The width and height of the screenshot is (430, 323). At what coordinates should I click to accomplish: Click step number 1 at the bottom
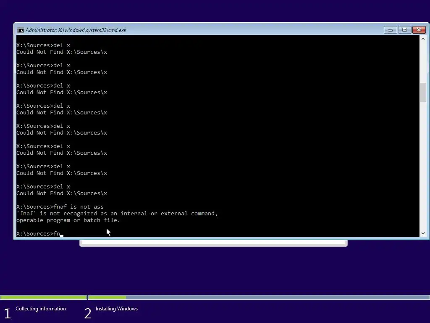pyautogui.click(x=8, y=313)
